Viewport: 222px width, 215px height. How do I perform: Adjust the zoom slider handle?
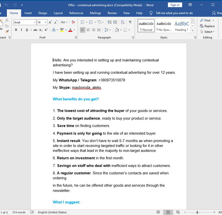197,212
